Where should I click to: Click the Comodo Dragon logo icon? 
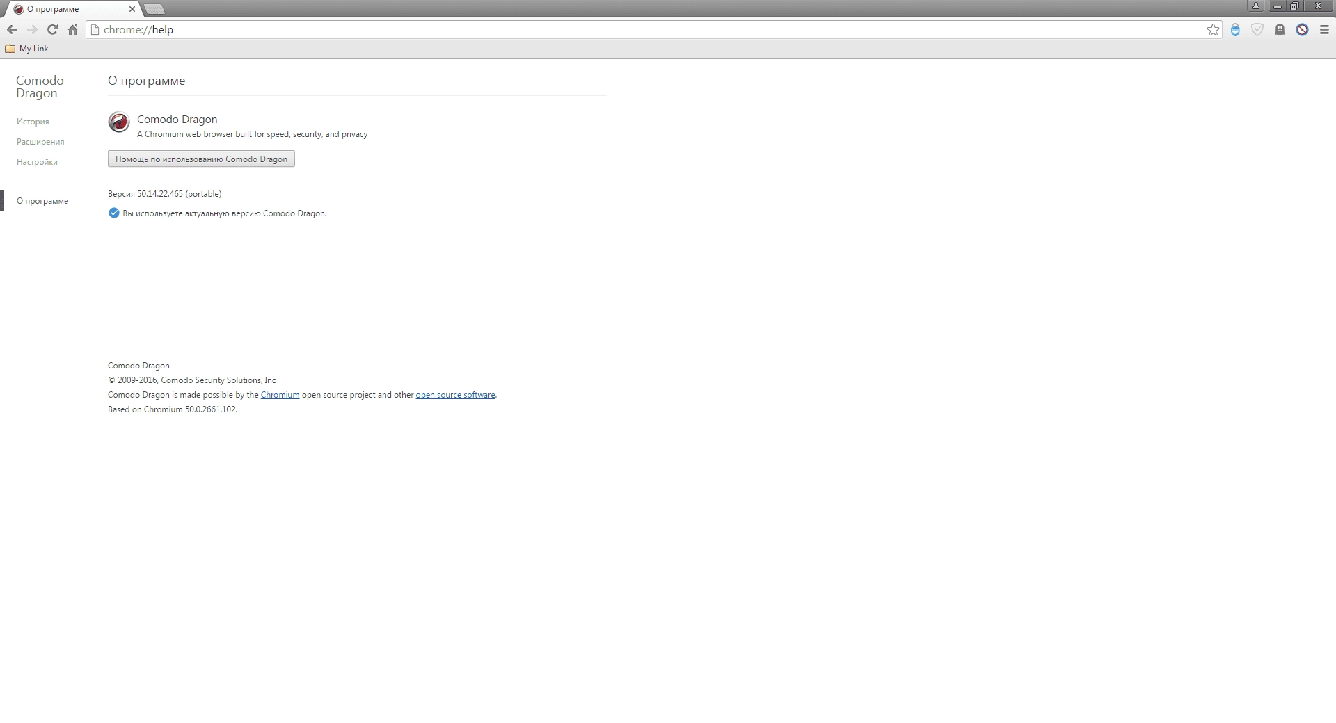point(119,122)
